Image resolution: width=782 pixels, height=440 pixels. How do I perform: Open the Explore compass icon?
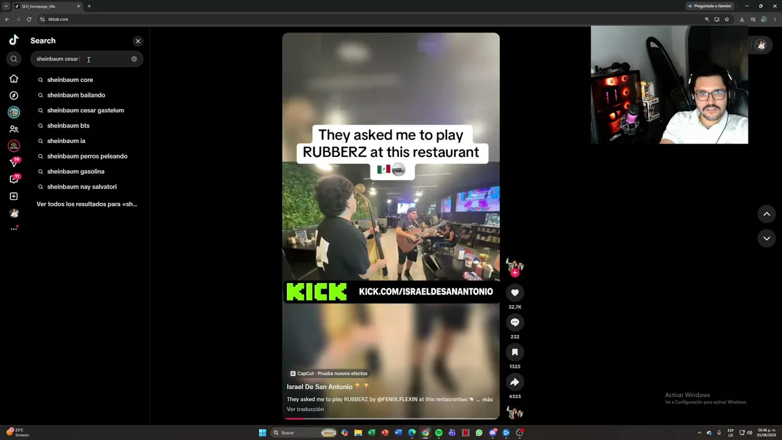14,95
